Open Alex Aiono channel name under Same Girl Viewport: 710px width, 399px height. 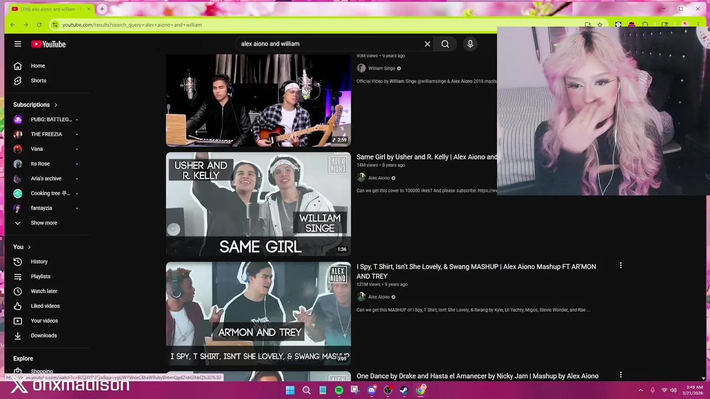coord(379,178)
